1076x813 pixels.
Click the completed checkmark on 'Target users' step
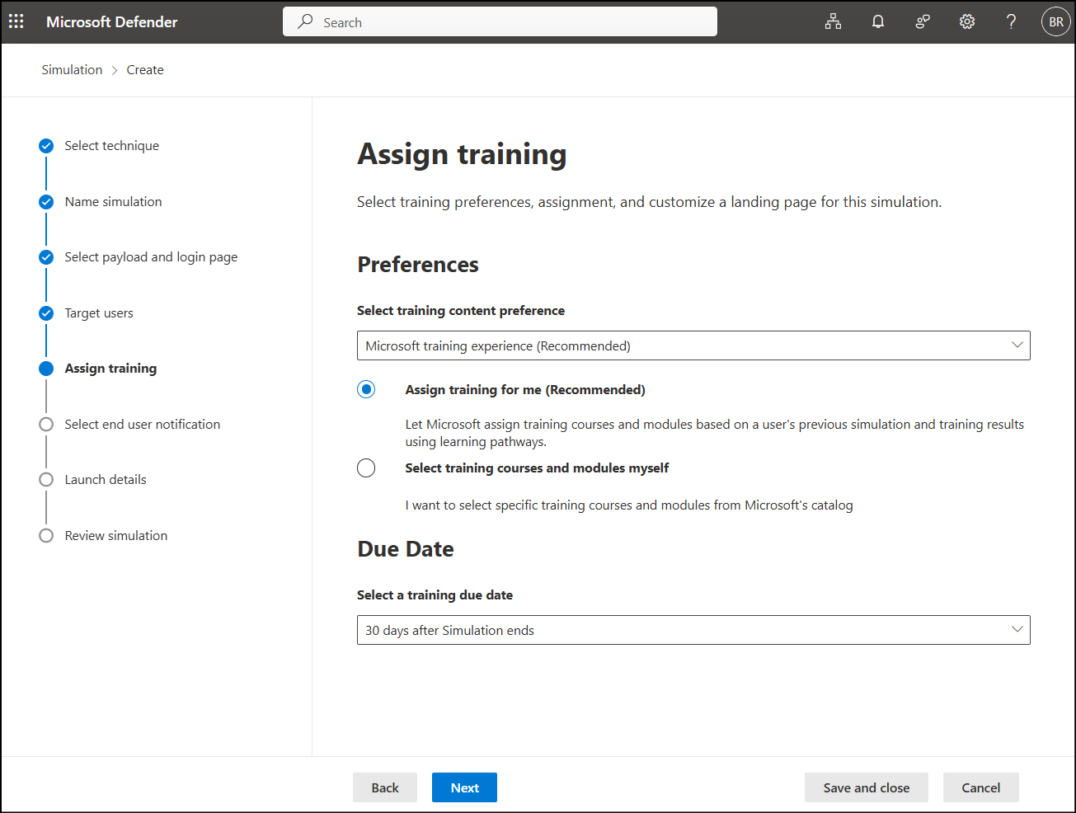(45, 313)
